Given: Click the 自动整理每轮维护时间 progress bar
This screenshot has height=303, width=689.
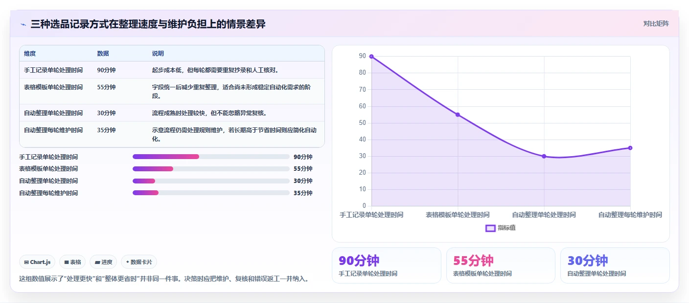Looking at the screenshot, I should coord(211,193).
